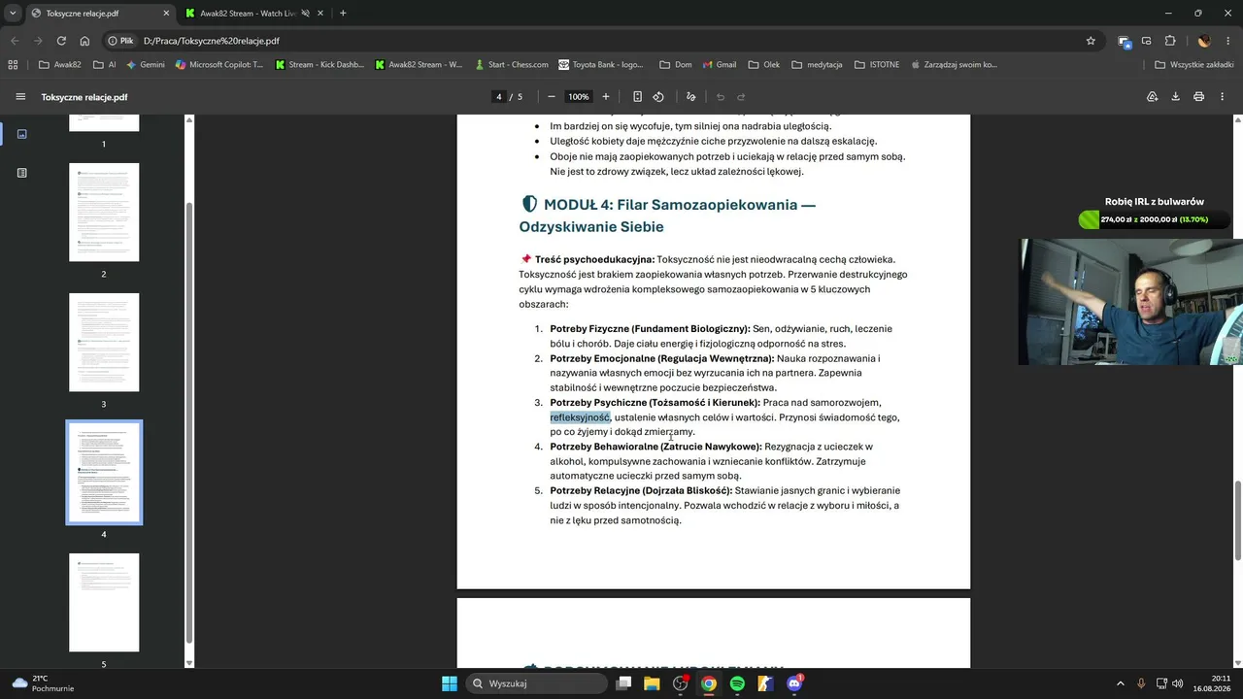Image resolution: width=1243 pixels, height=699 pixels.
Task: Open the Awak82 bookmark folder
Action: pos(59,65)
